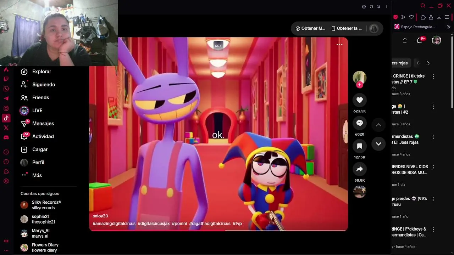Pin the TikTok sidebar panel
Image resolution: width=454 pixels, height=255 pixels.
(x=379, y=7)
